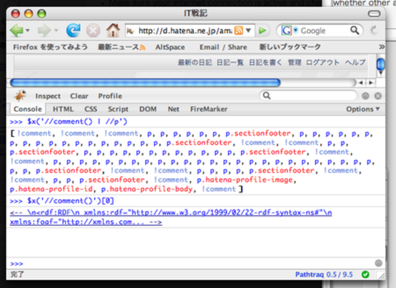Open the FireMarker tab
396x288 pixels.
click(209, 109)
